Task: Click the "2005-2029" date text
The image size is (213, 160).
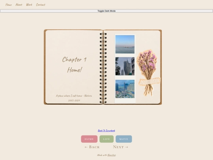Action: pos(74,100)
